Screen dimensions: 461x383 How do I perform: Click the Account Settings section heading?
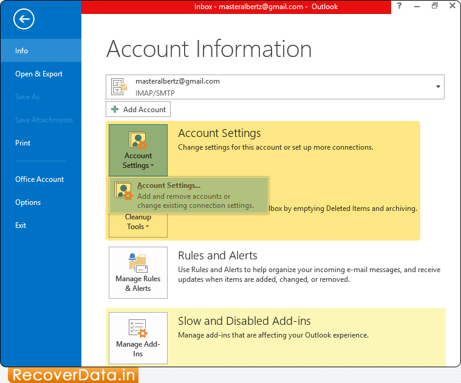point(219,133)
